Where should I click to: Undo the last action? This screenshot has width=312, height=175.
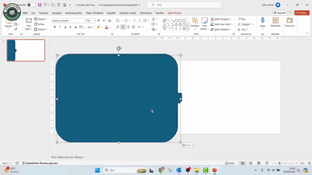click(x=45, y=5)
